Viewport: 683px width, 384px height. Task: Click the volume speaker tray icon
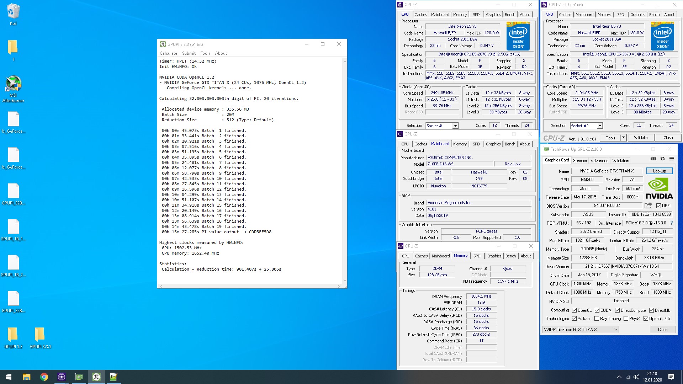pos(636,377)
